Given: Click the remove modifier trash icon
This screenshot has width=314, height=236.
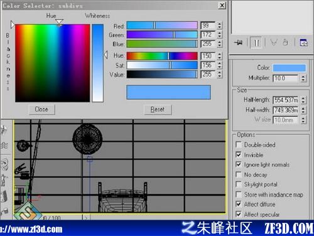Looking at the screenshot, I should (285, 43).
